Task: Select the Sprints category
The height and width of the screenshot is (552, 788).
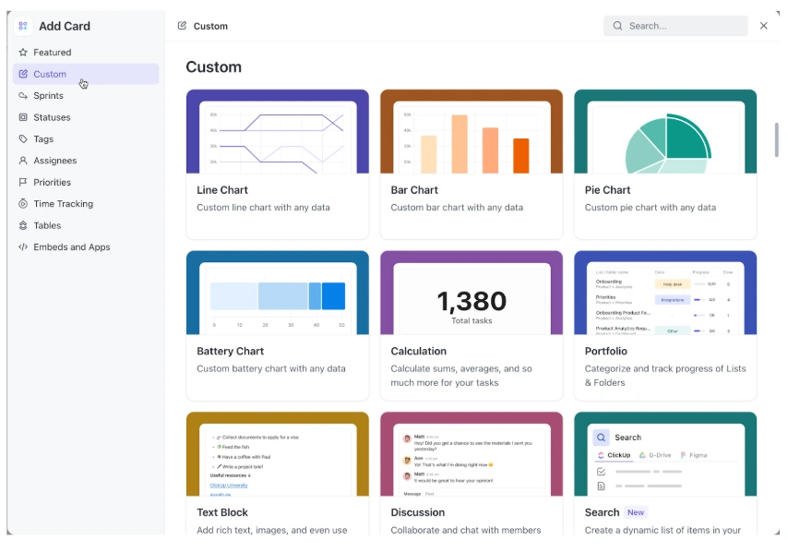Action: point(86,95)
